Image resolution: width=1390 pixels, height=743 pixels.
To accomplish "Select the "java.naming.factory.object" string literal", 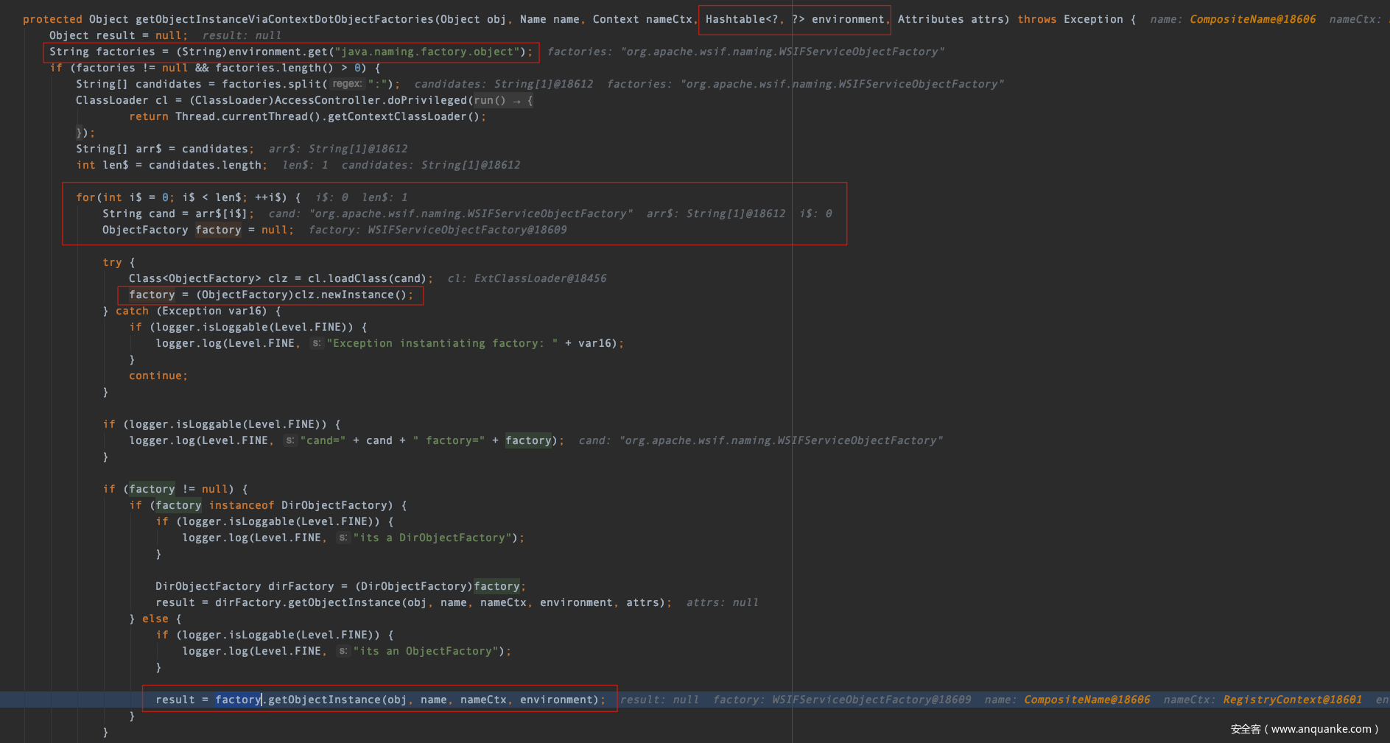I will pyautogui.click(x=425, y=52).
